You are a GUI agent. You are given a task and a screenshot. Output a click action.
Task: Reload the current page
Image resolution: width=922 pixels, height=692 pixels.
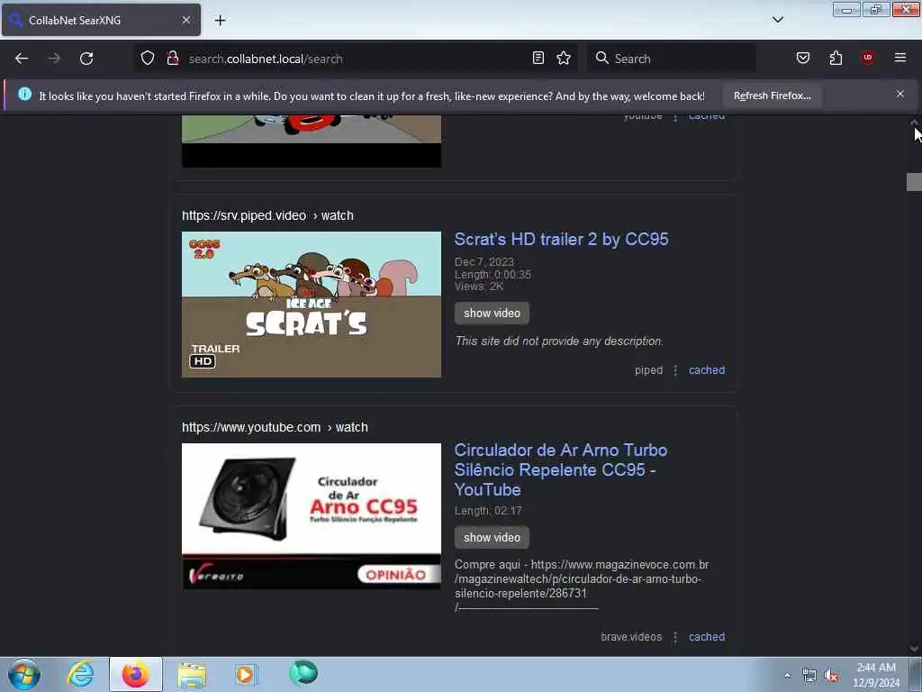86,59
